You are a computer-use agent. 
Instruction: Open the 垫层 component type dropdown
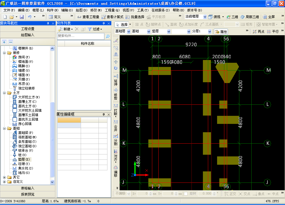click(x=168, y=32)
